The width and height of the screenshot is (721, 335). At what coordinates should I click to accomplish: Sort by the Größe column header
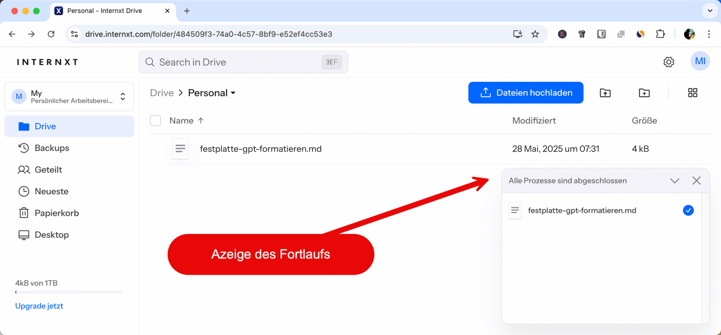pyautogui.click(x=644, y=121)
